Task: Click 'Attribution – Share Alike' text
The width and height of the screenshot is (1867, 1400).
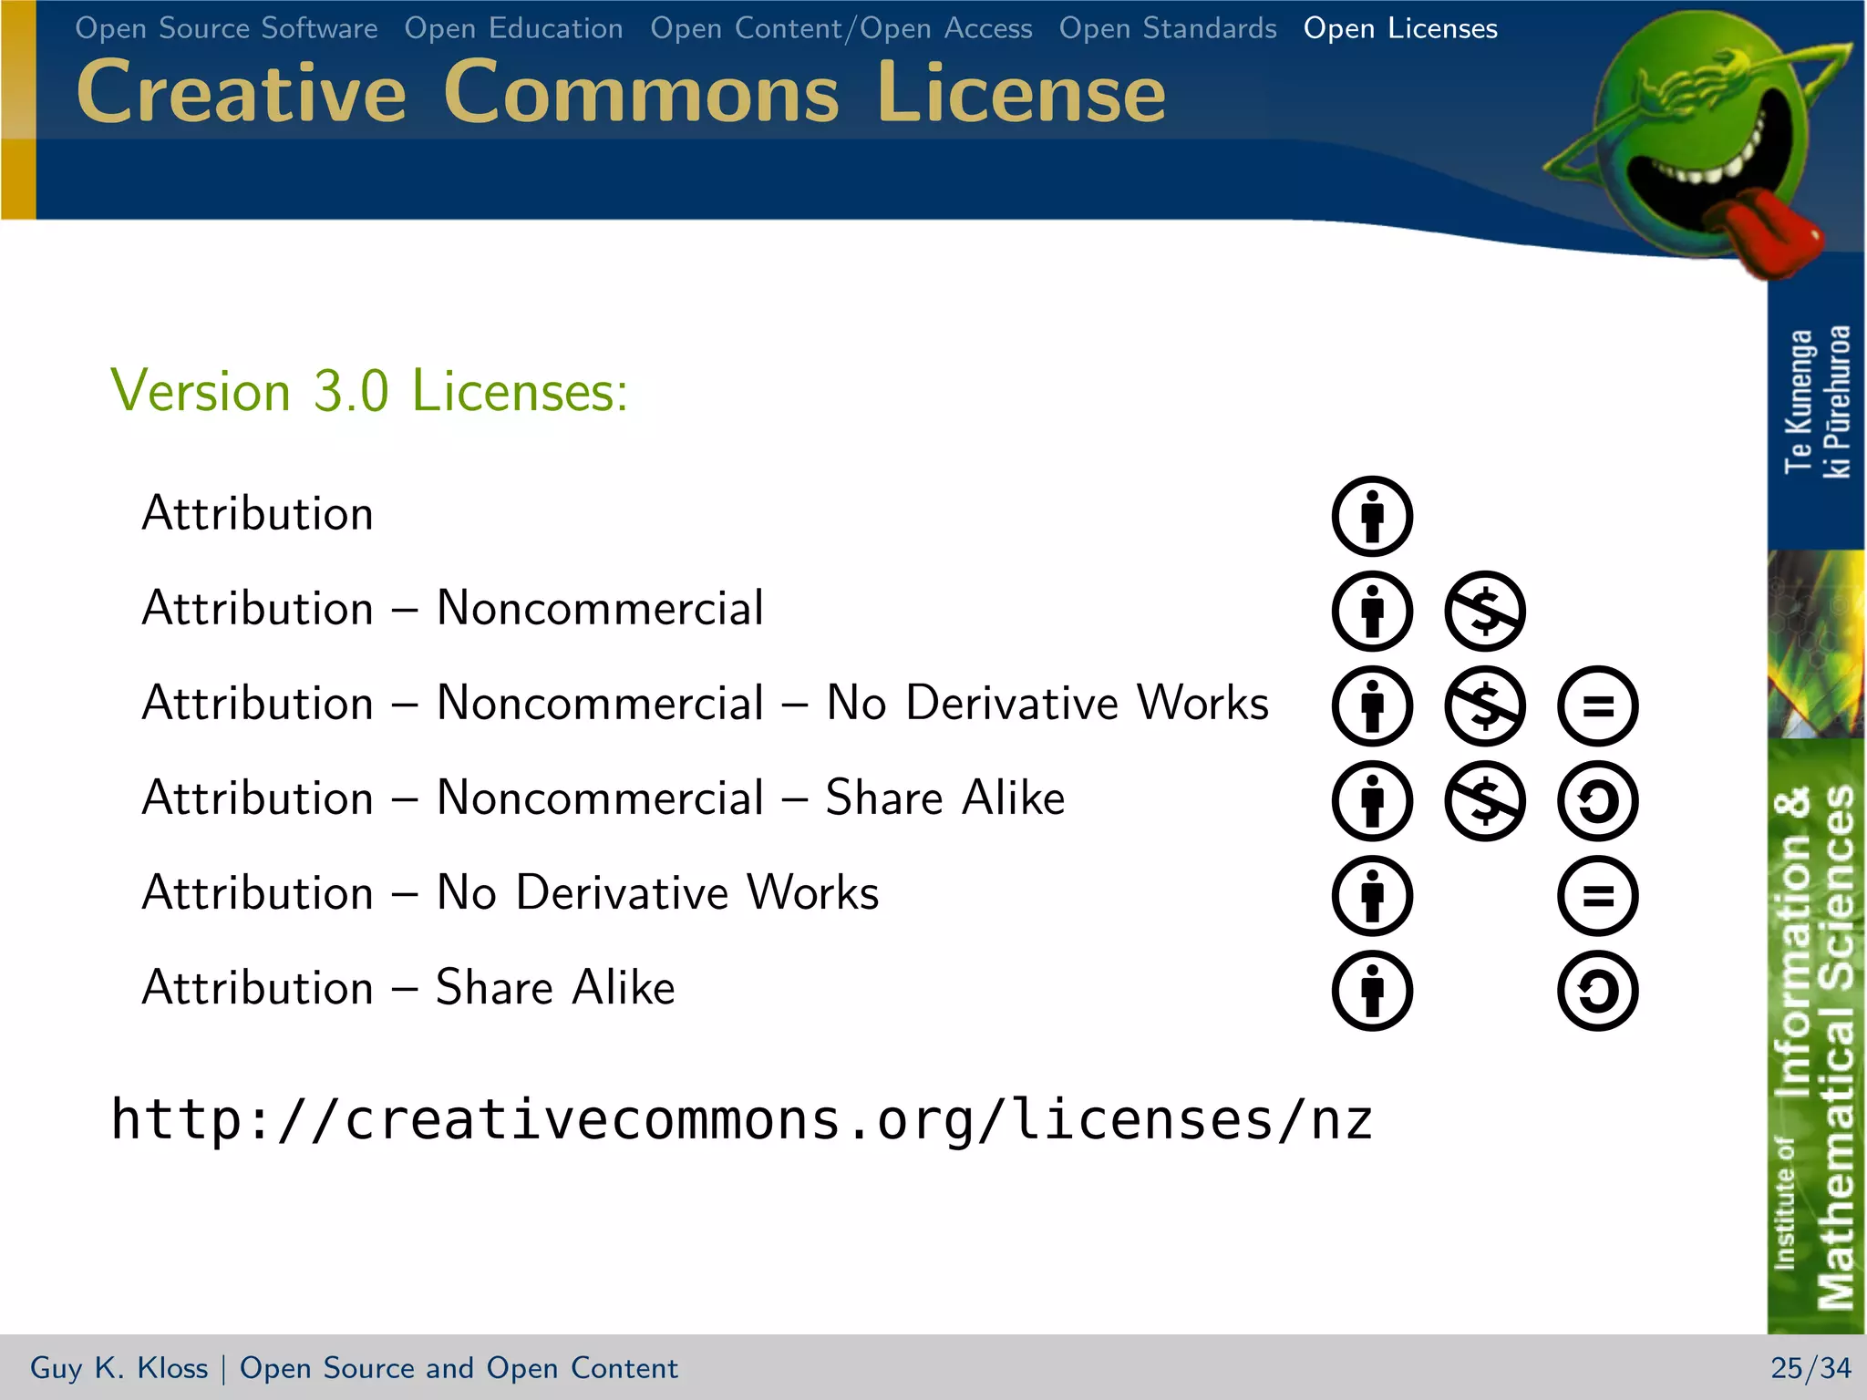Action: click(x=408, y=987)
